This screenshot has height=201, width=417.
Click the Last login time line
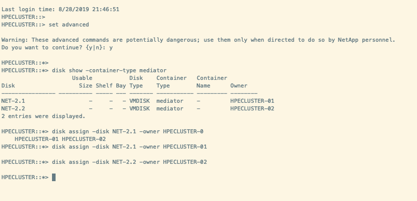point(60,10)
